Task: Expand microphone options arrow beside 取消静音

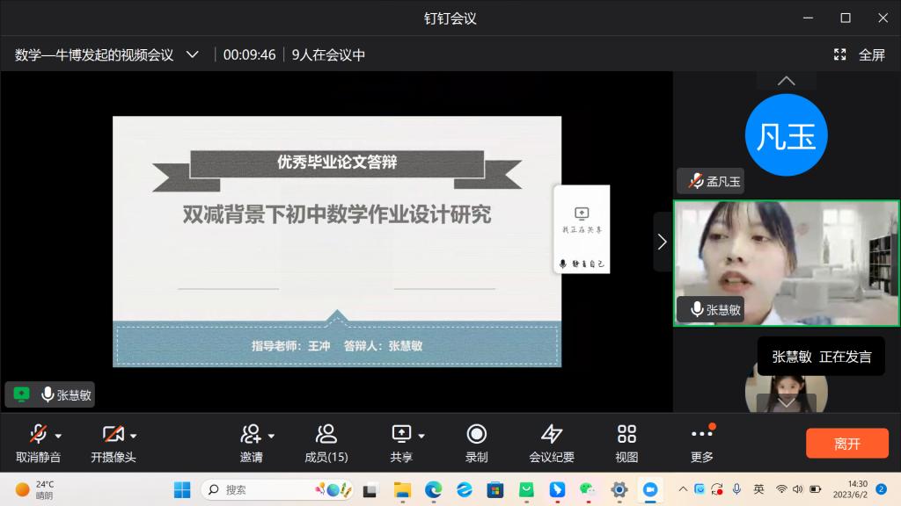Action: [59, 436]
